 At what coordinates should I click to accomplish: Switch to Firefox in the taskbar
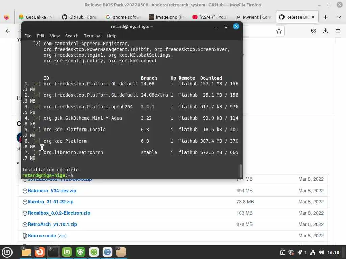40,252
